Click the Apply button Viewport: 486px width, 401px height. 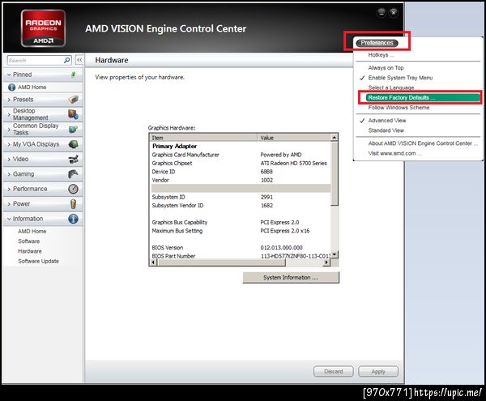coord(378,371)
